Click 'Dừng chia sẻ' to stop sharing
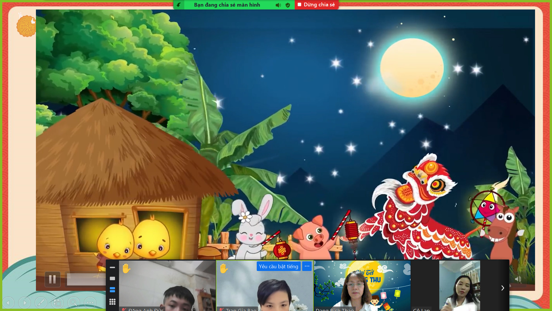Image resolution: width=552 pixels, height=311 pixels. click(316, 5)
